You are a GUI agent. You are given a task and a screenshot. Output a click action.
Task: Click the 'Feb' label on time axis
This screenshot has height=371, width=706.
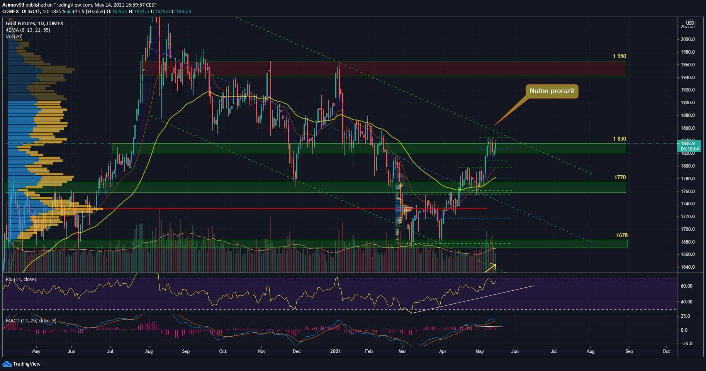[369, 352]
